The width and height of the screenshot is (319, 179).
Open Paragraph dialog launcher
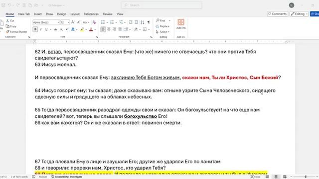pyautogui.click(x=151, y=37)
